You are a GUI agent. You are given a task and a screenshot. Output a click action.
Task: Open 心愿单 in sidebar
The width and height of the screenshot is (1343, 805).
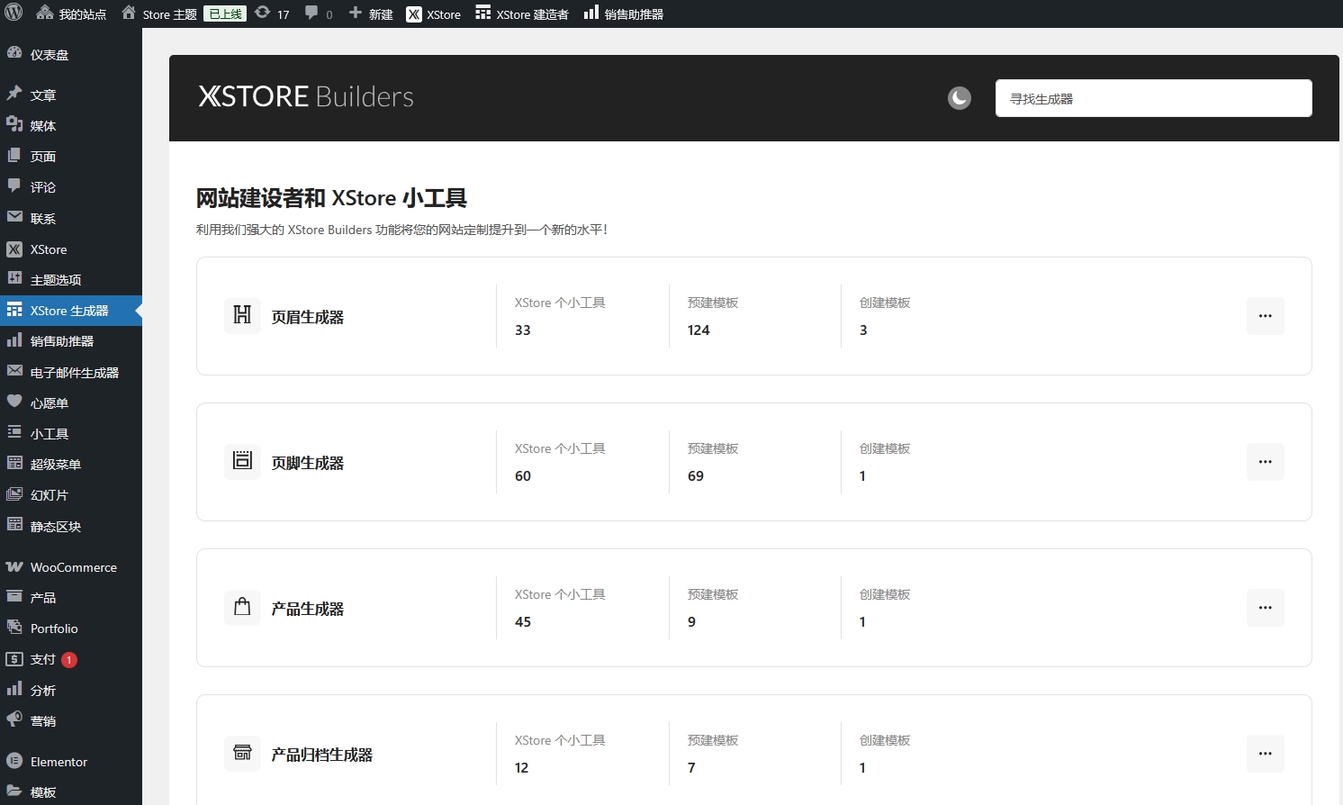pos(71,403)
